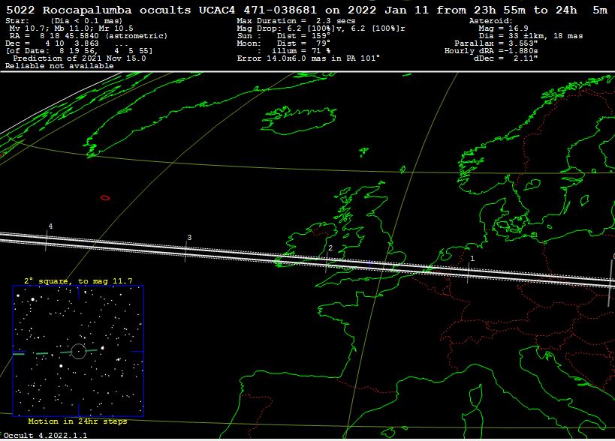The image size is (615, 441).
Task: Click the Occult 4.2022.1.1 version text
Action: pos(35,435)
